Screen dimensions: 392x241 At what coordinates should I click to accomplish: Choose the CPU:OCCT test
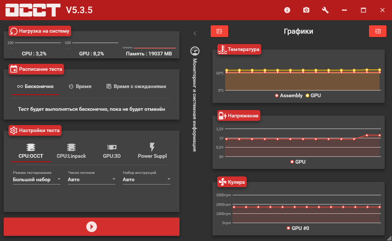(31, 151)
